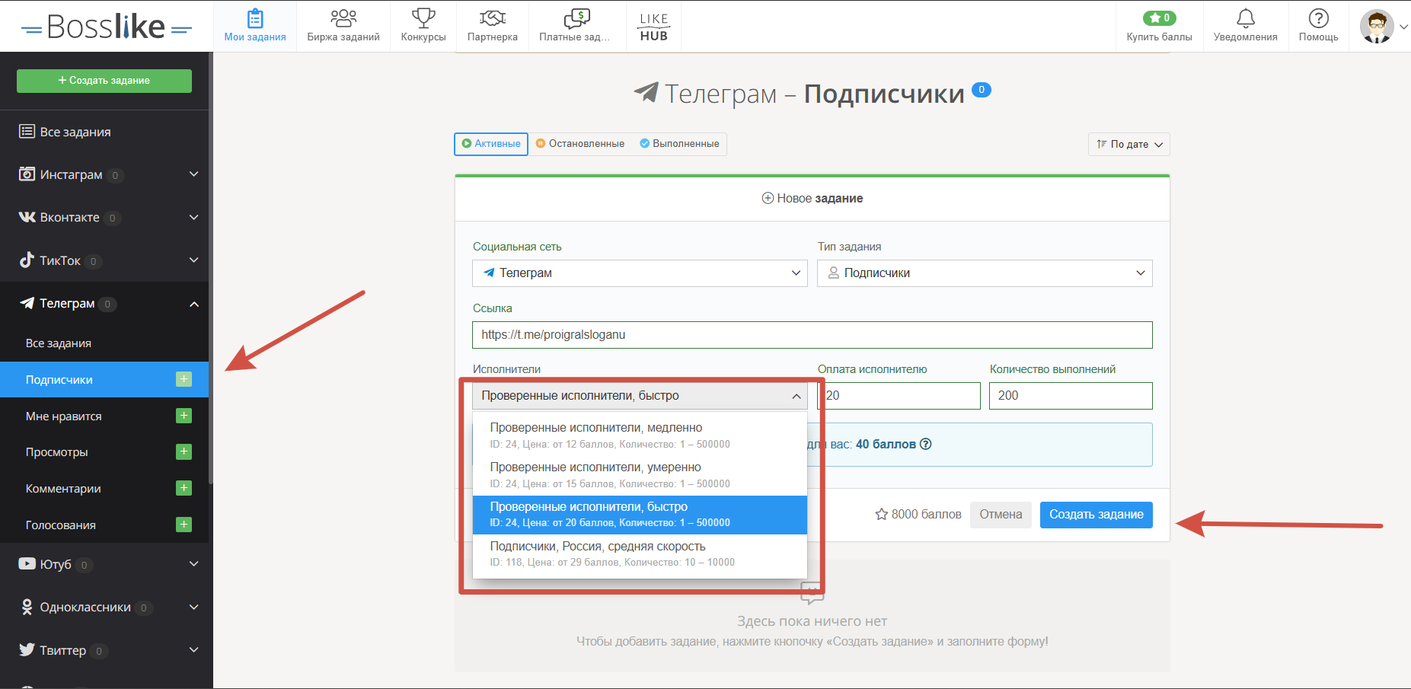Open the По дате sort dropdown
The image size is (1411, 689).
(1129, 144)
